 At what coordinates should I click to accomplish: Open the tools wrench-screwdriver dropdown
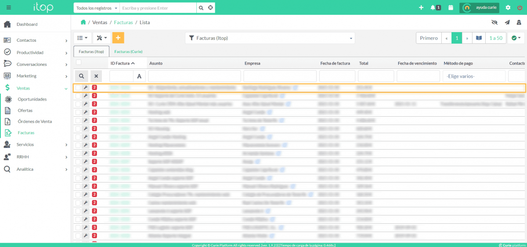click(x=102, y=38)
